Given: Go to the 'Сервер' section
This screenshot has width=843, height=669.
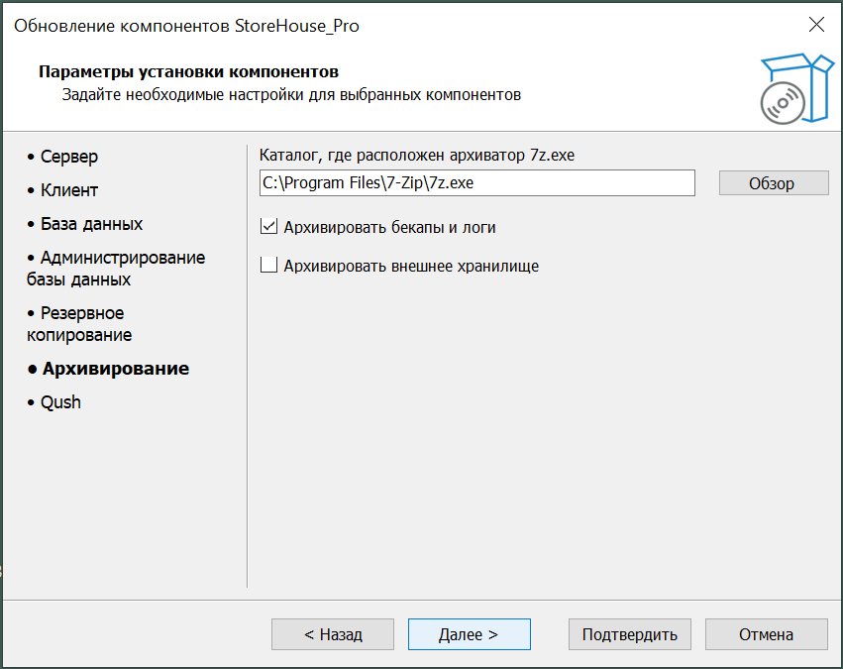Looking at the screenshot, I should tap(68, 157).
